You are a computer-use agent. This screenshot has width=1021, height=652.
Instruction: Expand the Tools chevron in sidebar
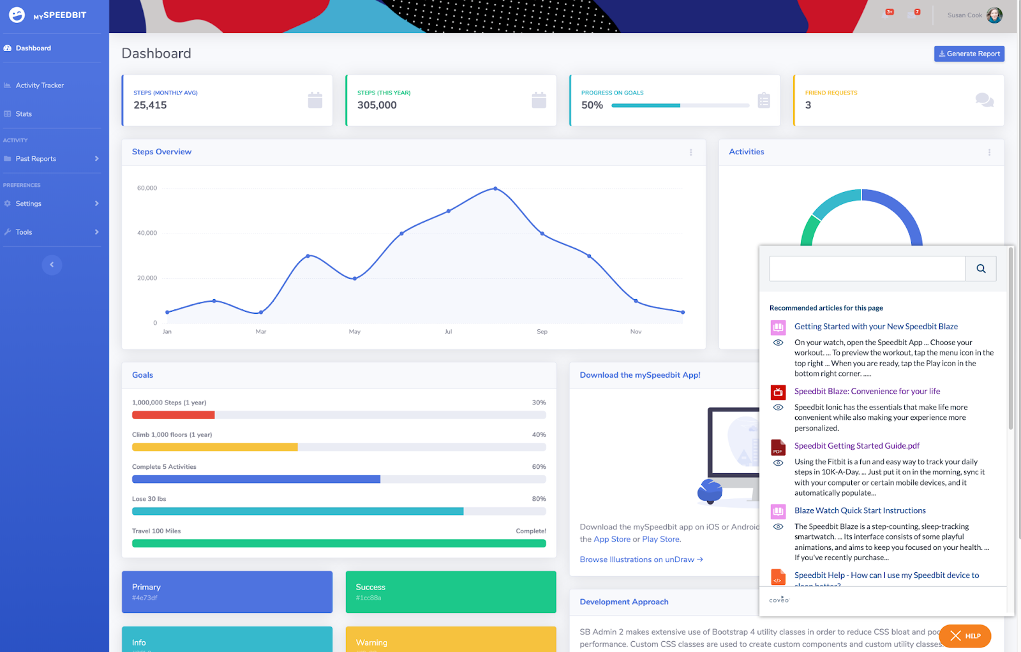pos(97,232)
